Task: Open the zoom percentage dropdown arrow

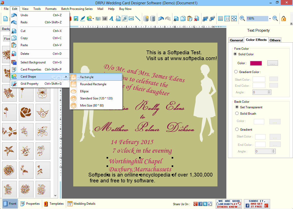Action: click(x=270, y=19)
